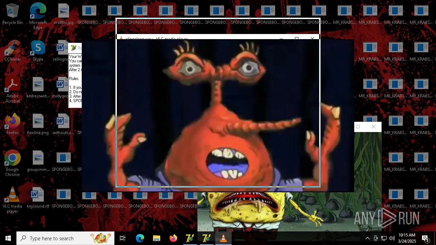Open the notification center

coord(425,238)
